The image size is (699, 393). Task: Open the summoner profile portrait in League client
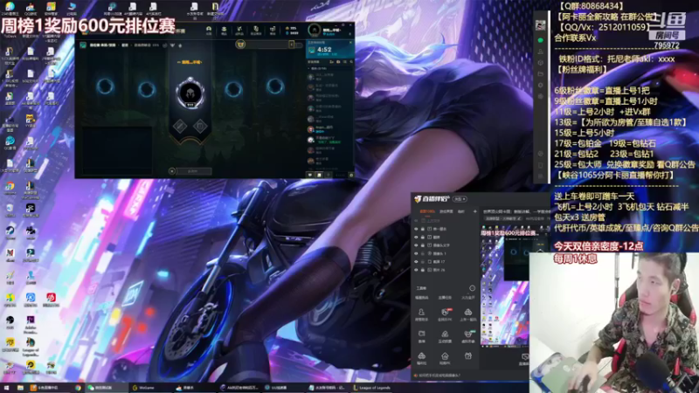[315, 31]
